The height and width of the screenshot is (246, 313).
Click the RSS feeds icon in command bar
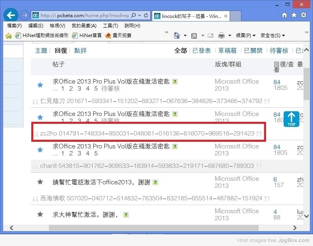(x=194, y=36)
